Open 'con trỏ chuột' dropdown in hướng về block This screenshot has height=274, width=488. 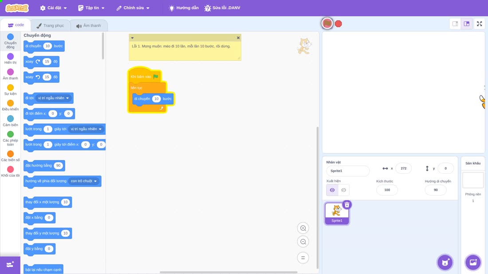click(84, 181)
